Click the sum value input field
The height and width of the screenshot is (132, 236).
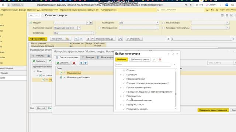click(202, 39)
